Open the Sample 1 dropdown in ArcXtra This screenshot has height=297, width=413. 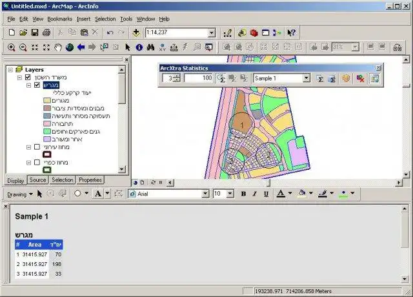(x=306, y=78)
